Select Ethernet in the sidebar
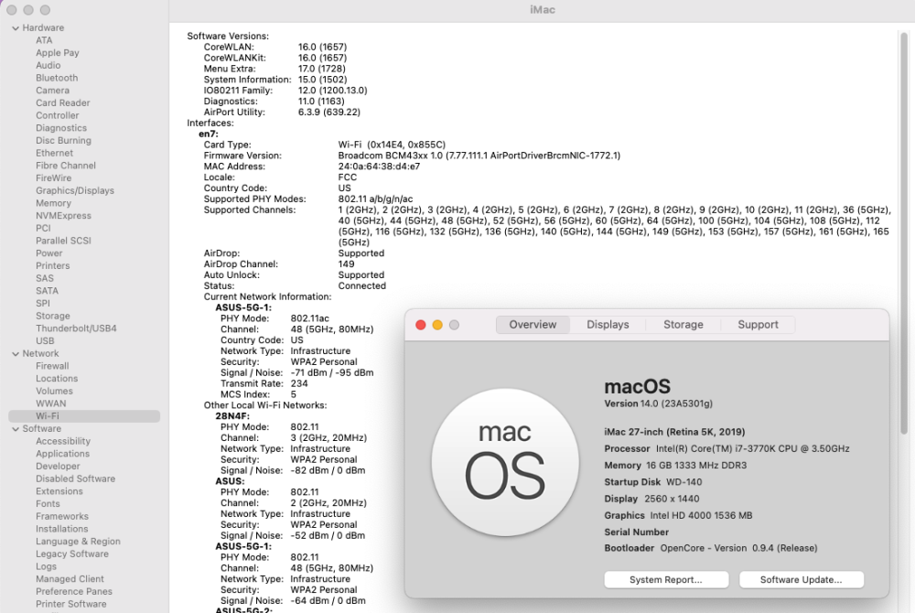915x613 pixels. 54,153
